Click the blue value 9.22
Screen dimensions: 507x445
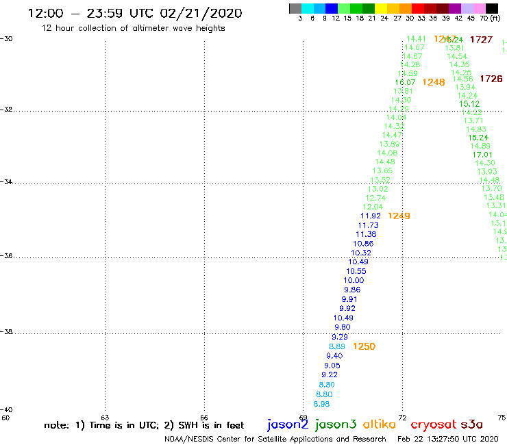click(x=330, y=374)
